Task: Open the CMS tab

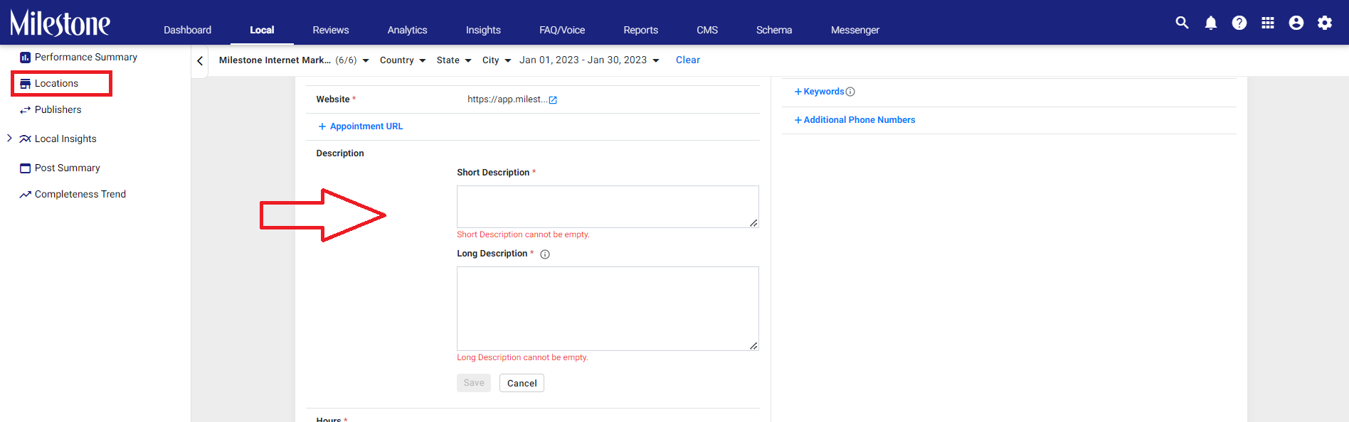Action: pos(707,30)
